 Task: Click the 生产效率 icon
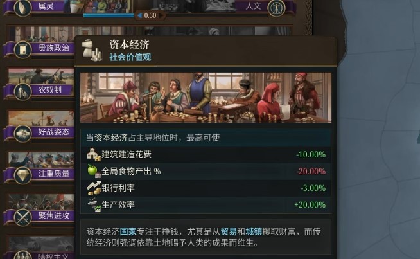point(94,205)
